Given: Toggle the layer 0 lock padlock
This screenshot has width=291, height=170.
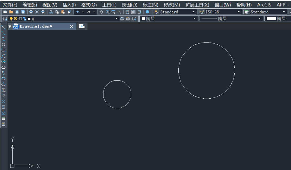Looking at the screenshot, I should [x=25, y=19].
